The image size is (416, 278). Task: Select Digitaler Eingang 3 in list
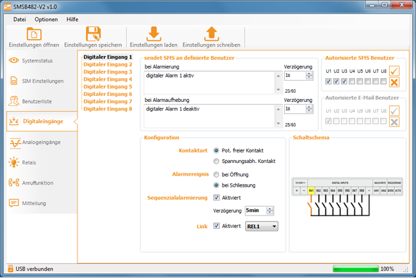click(x=108, y=72)
